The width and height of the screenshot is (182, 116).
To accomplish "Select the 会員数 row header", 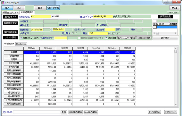I will (x=14, y=52).
